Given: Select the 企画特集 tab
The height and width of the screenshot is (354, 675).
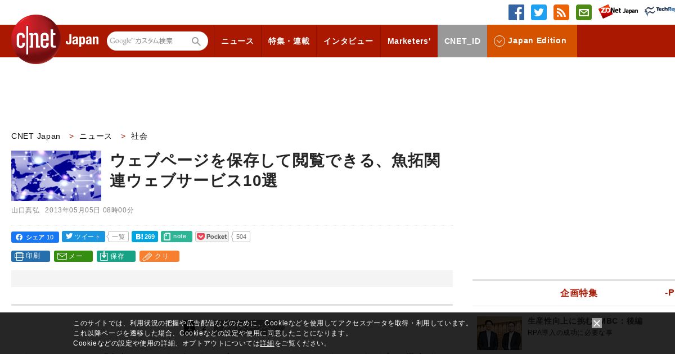Looking at the screenshot, I should (579, 293).
